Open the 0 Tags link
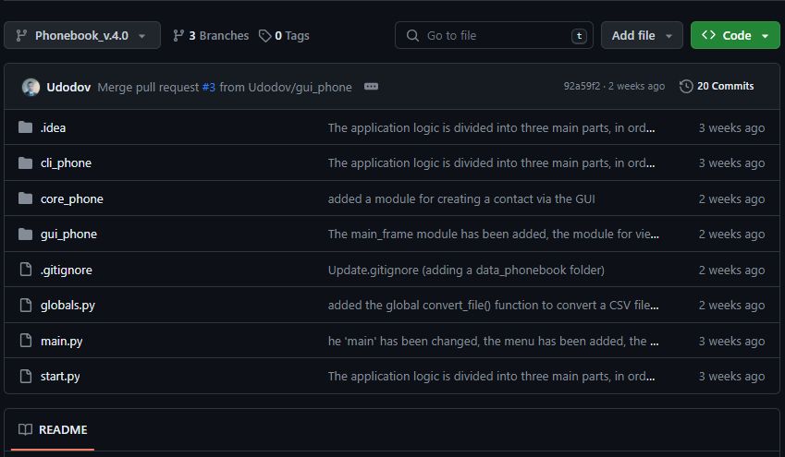Image resolution: width=785 pixels, height=457 pixels. (x=284, y=35)
